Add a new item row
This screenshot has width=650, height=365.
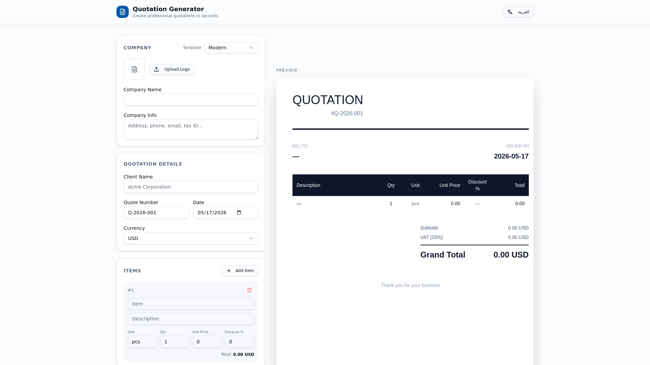pos(240,271)
